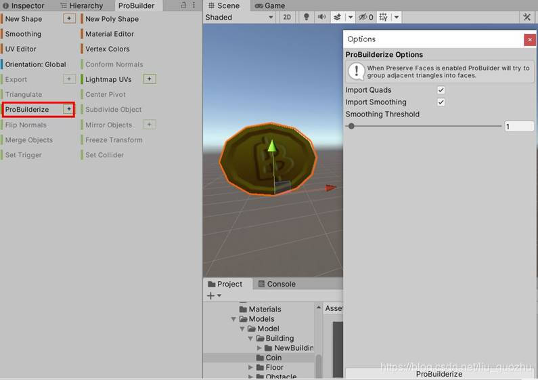Click the red X-axis gizmo arrow
This screenshot has height=380, width=538.
(330, 188)
